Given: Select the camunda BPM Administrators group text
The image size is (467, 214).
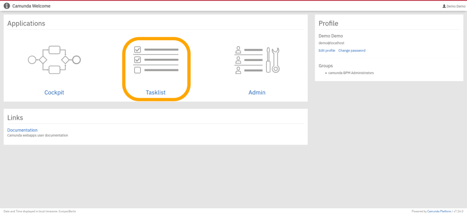Looking at the screenshot, I should 351,73.
